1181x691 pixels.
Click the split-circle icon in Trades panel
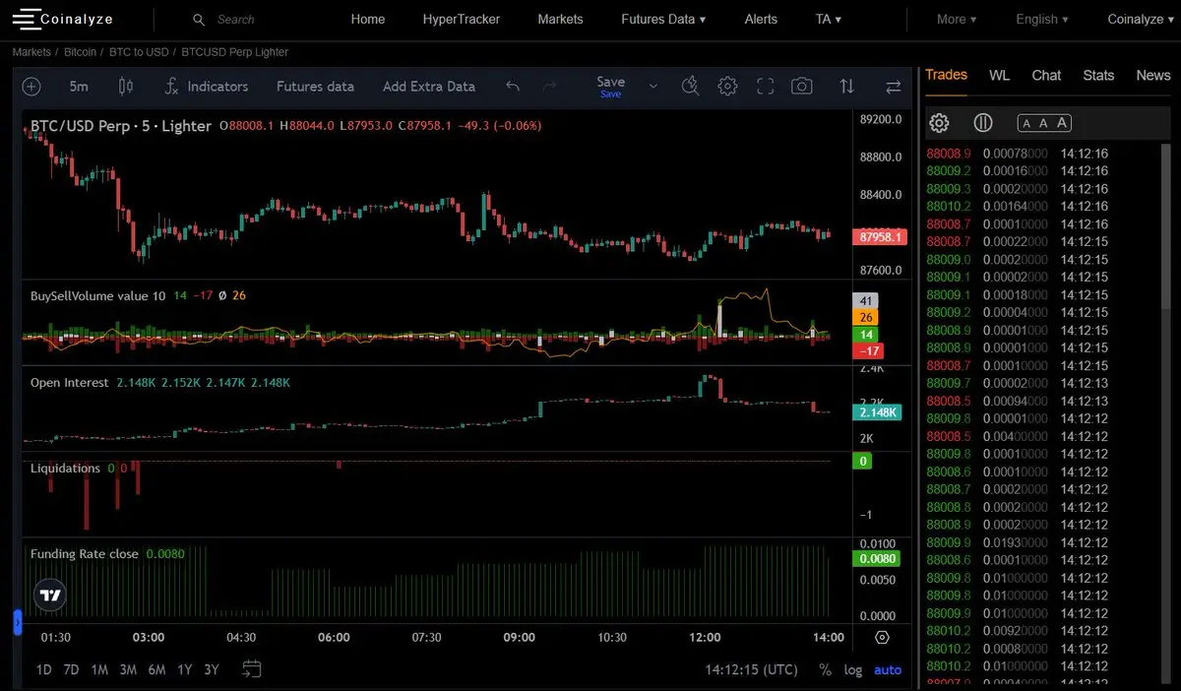[x=982, y=123]
